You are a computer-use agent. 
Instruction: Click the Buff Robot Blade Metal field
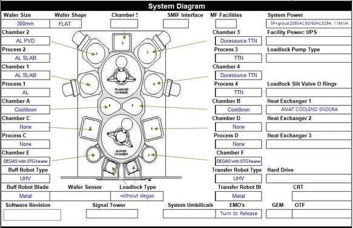[x=25, y=196]
